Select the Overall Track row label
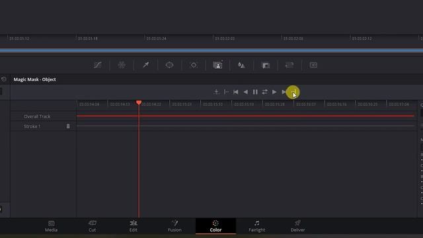 click(37, 116)
